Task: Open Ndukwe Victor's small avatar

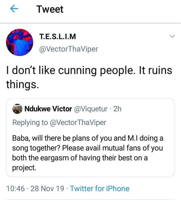Action: tap(17, 109)
